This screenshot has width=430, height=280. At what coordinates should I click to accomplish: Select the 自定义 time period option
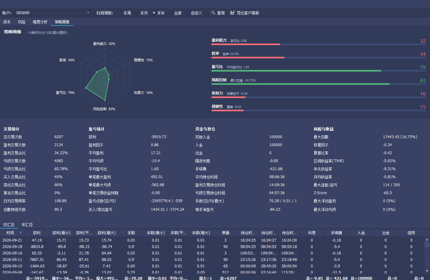click(194, 13)
